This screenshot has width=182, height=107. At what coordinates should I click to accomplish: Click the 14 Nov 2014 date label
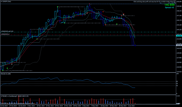coord(50,106)
